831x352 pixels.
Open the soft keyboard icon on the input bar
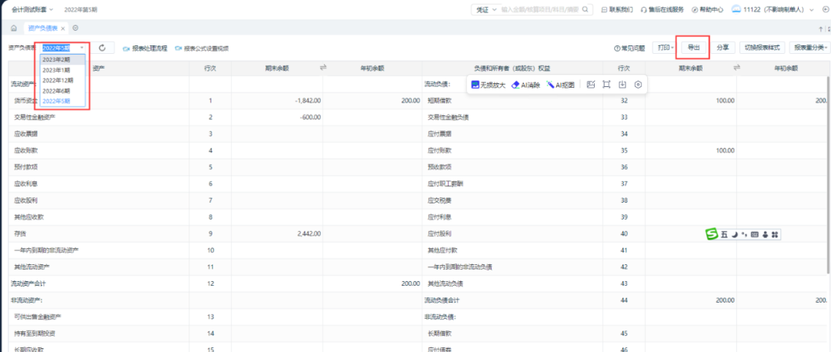pos(755,235)
